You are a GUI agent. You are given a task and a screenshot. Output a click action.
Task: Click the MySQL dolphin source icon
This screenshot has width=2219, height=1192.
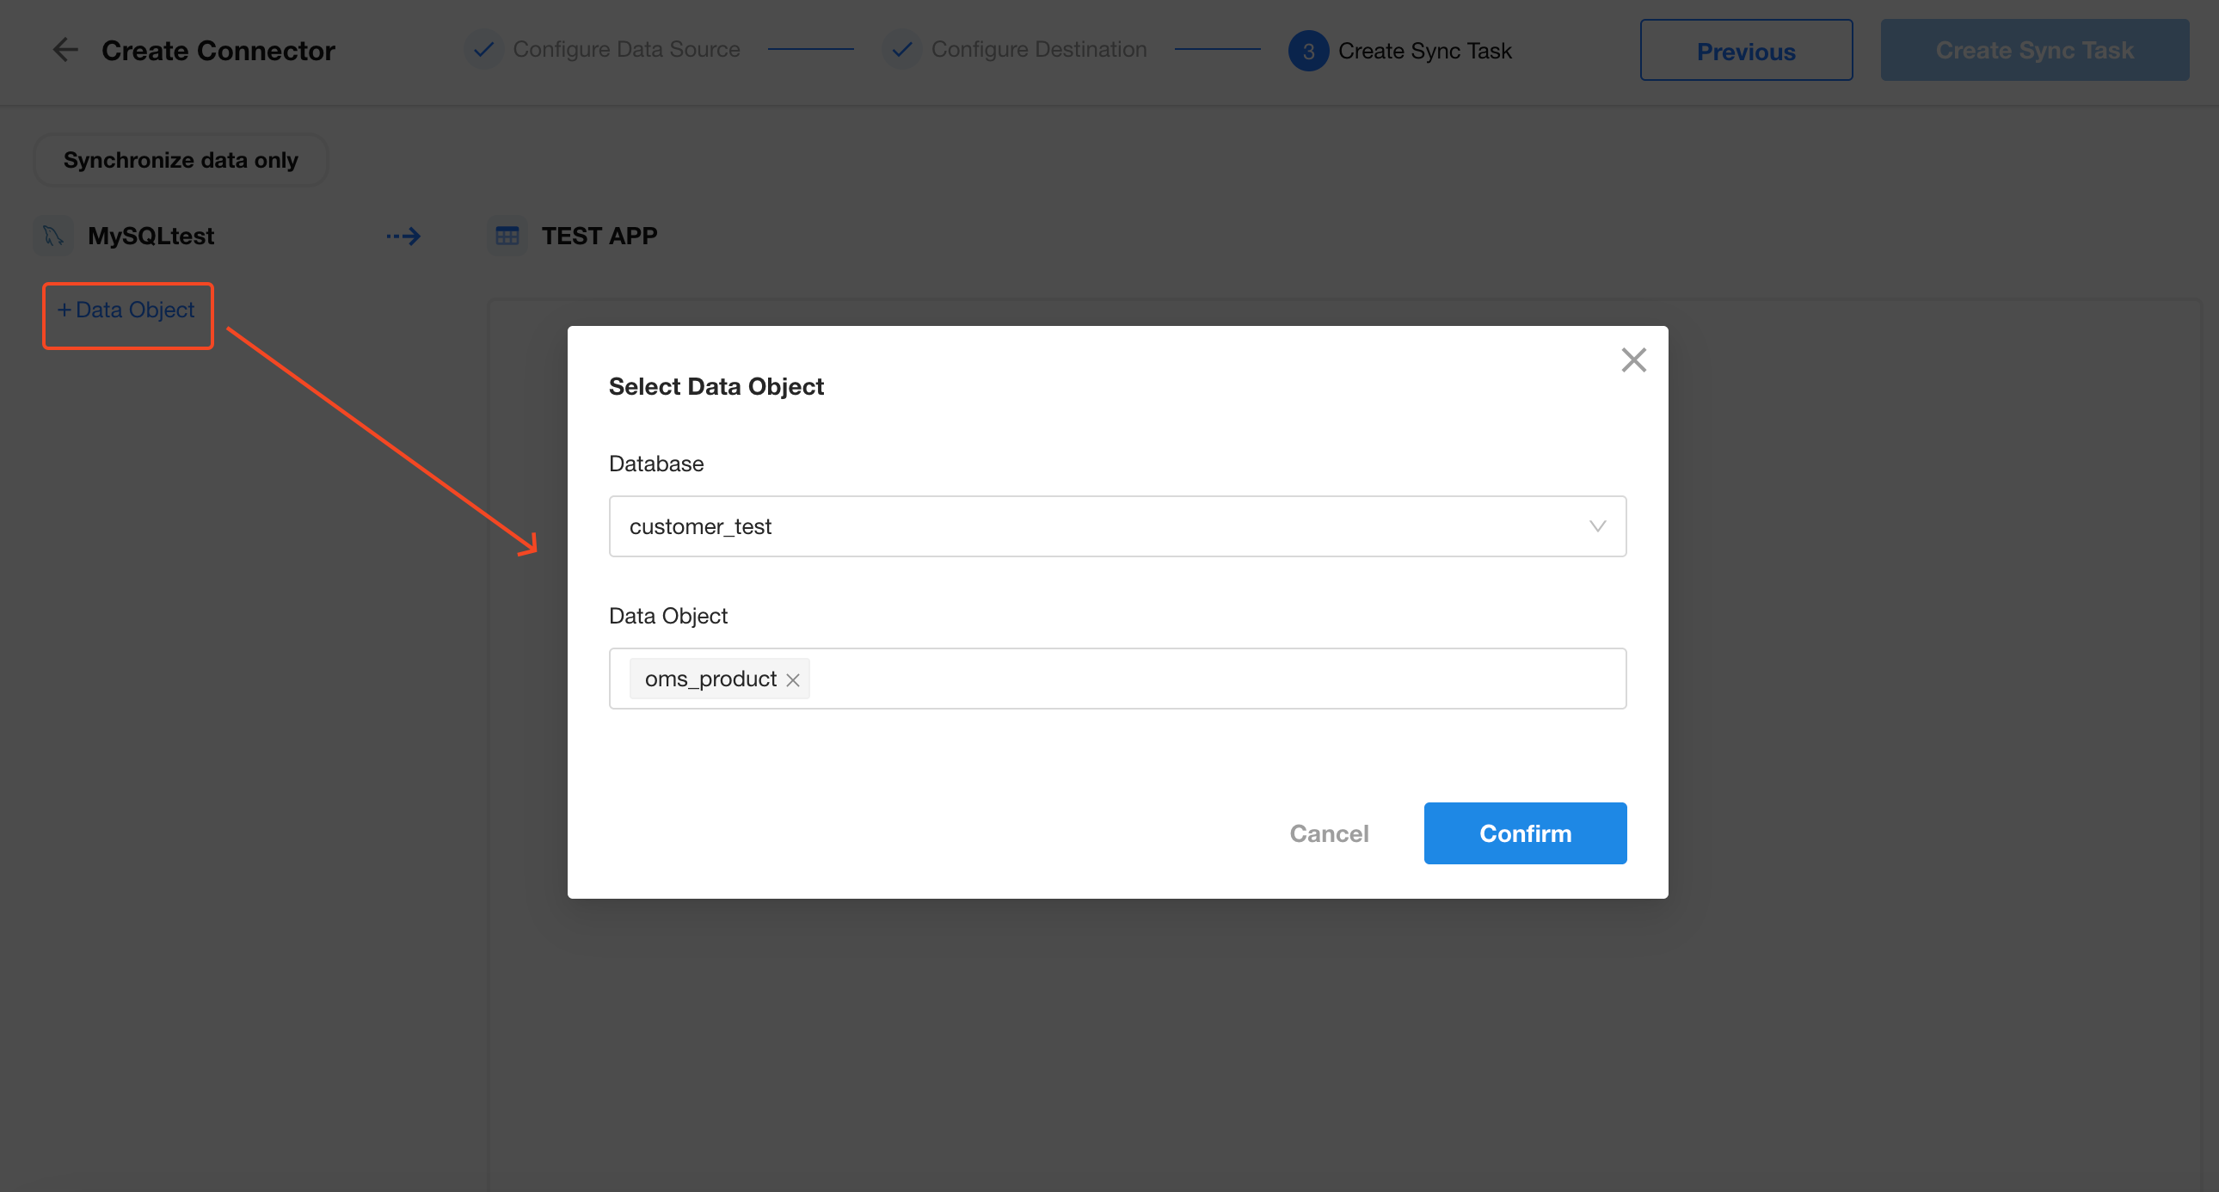(53, 236)
